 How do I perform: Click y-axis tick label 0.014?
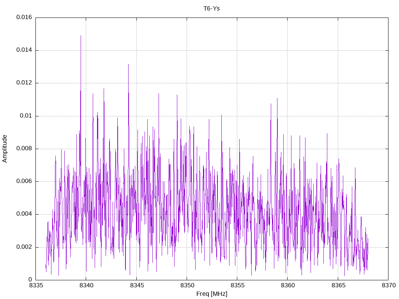pyautogui.click(x=24, y=50)
